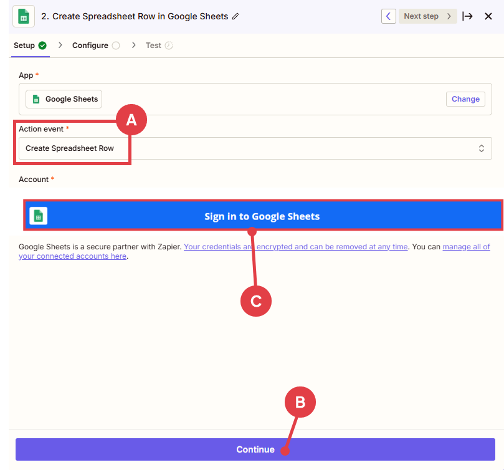
Task: Click the status icon next to Test
Action: click(x=169, y=46)
